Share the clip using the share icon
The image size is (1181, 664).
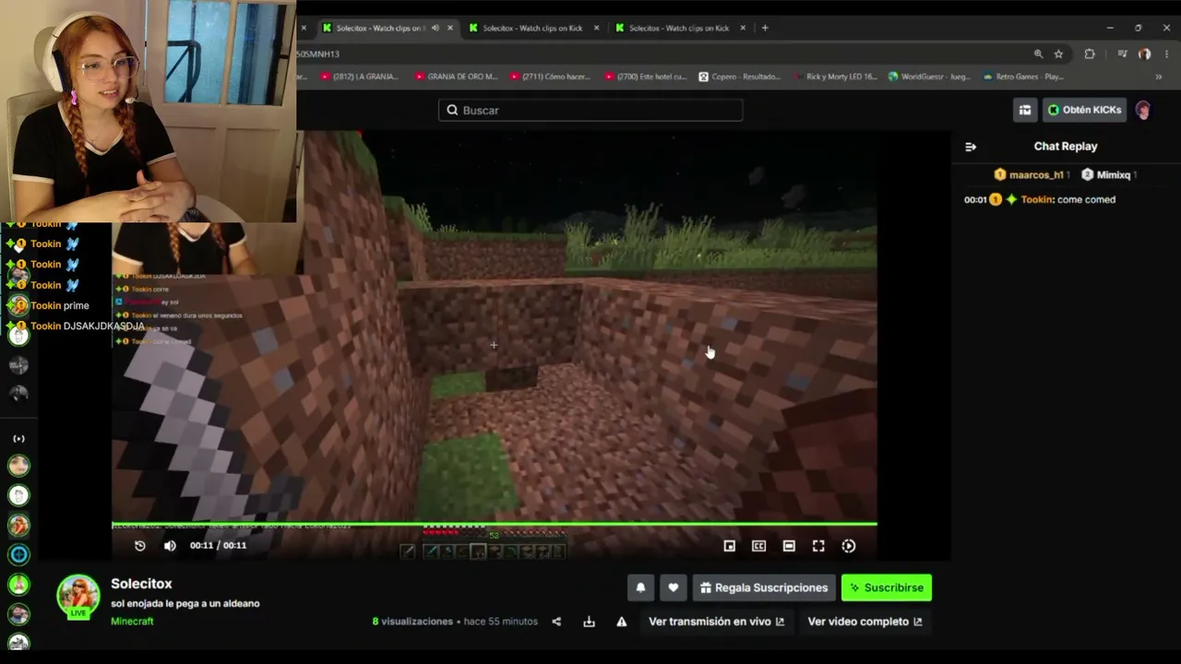point(556,622)
